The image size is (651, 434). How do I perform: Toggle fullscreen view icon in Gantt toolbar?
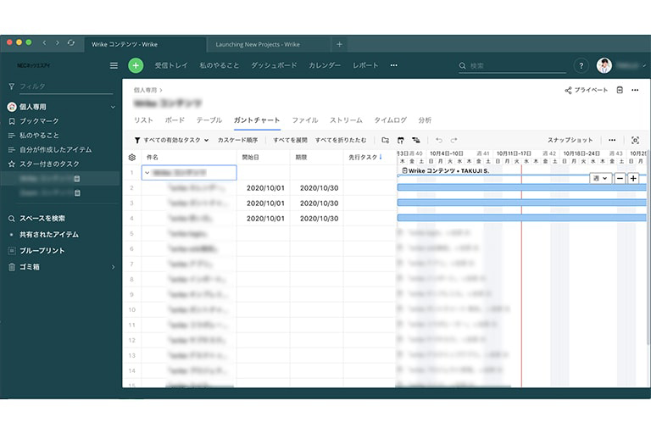pyautogui.click(x=635, y=140)
